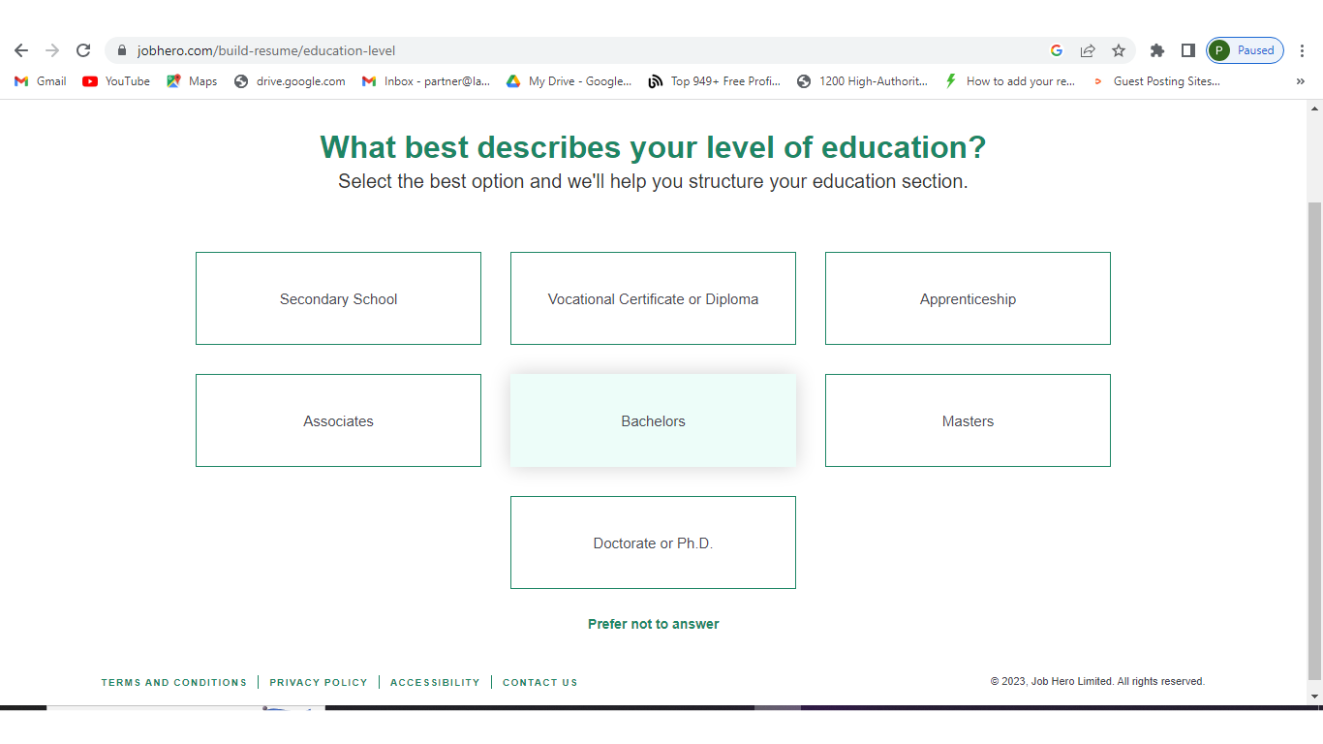Click the browser back arrow
This screenshot has width=1323, height=744.
coord(21,50)
